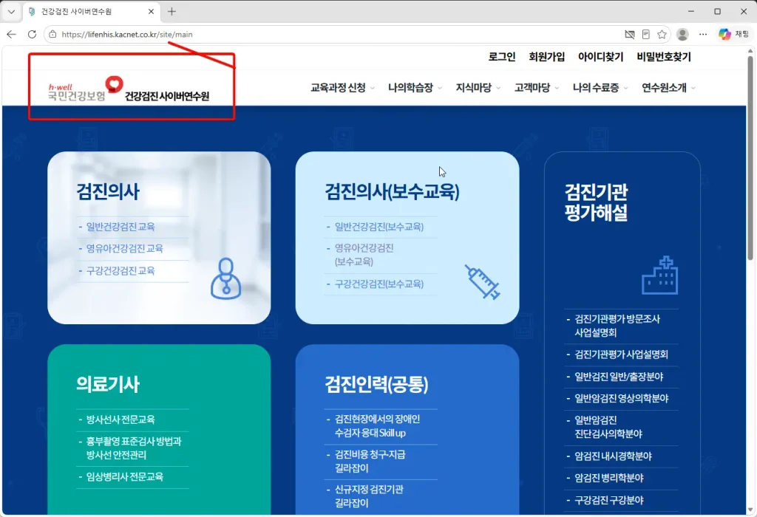Click the 검진의사 card heading
Viewport: 757px width, 517px height.
pyautogui.click(x=108, y=191)
